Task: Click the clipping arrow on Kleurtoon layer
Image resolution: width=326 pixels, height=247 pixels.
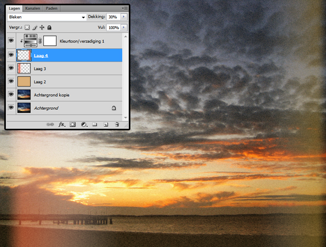Action: tap(22, 40)
